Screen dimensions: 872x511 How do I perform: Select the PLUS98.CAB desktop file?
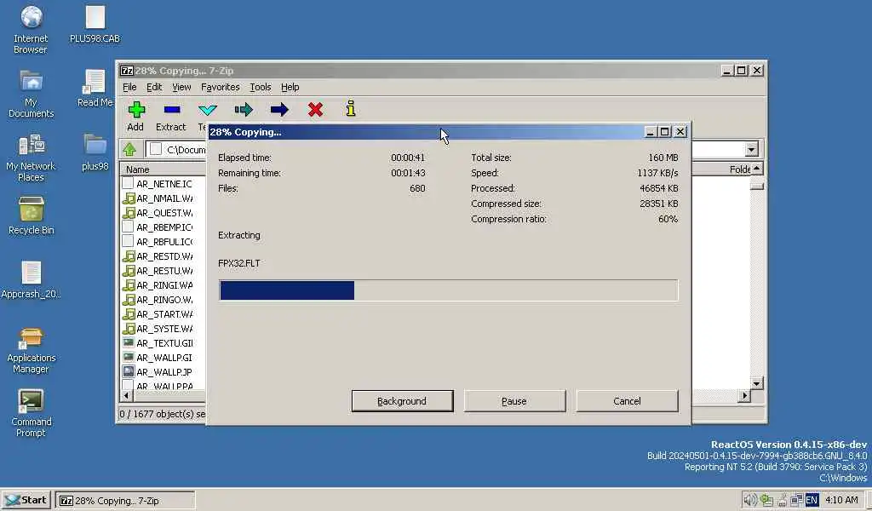95,24
